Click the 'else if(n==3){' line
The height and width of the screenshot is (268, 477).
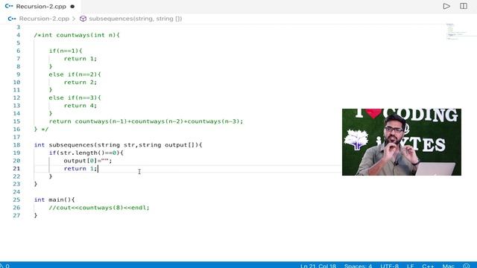tap(75, 98)
